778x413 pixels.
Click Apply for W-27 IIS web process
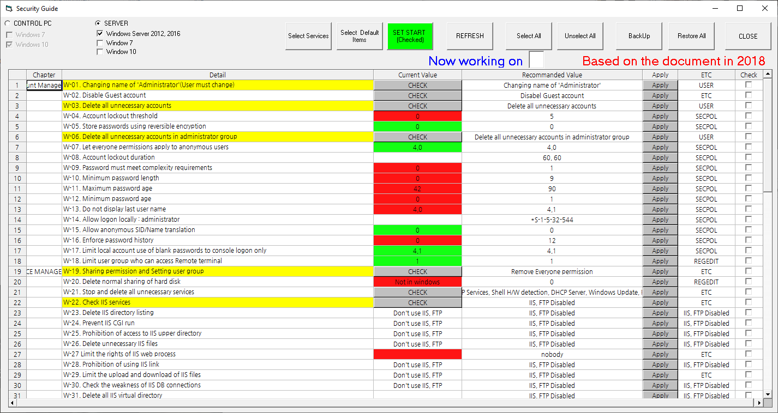(660, 354)
